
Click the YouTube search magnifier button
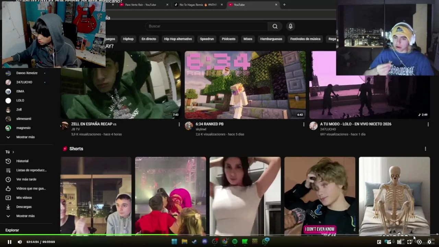275,26
